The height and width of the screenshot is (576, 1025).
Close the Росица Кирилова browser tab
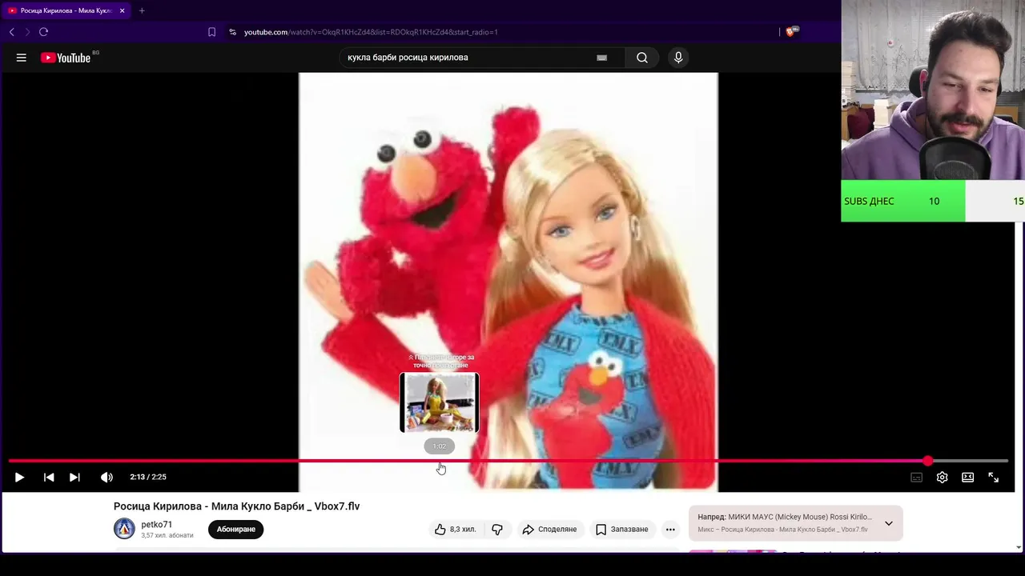coord(122,10)
